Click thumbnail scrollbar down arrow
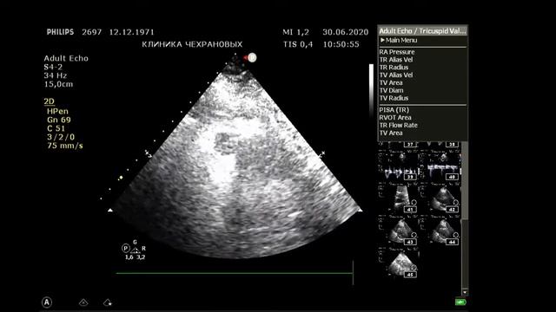The image size is (556, 312). click(465, 292)
